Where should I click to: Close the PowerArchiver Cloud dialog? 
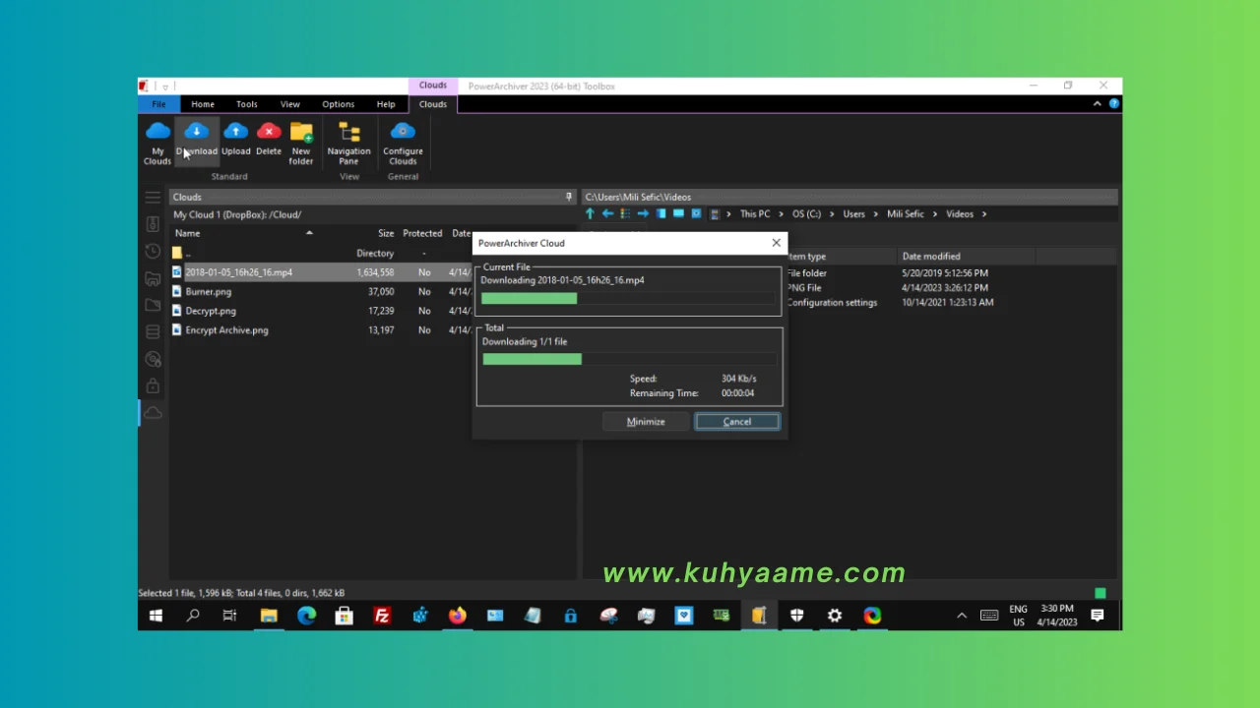(x=776, y=243)
